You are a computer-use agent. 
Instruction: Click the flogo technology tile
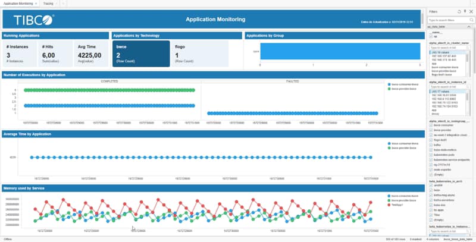tap(199, 54)
